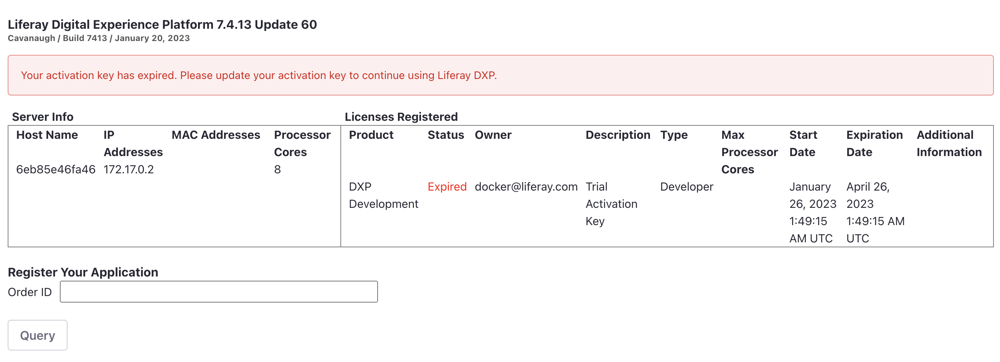Click the Host Name column header
The height and width of the screenshot is (362, 1000).
47,135
